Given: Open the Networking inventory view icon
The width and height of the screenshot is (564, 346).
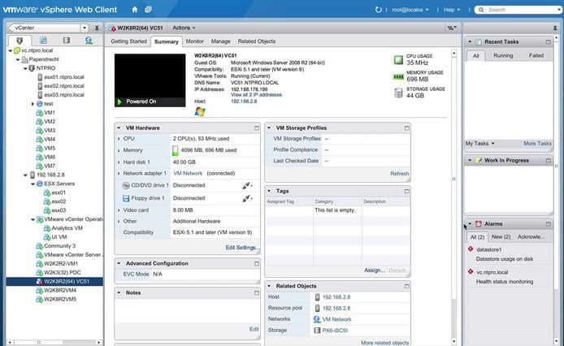Looking at the screenshot, I should point(88,41).
